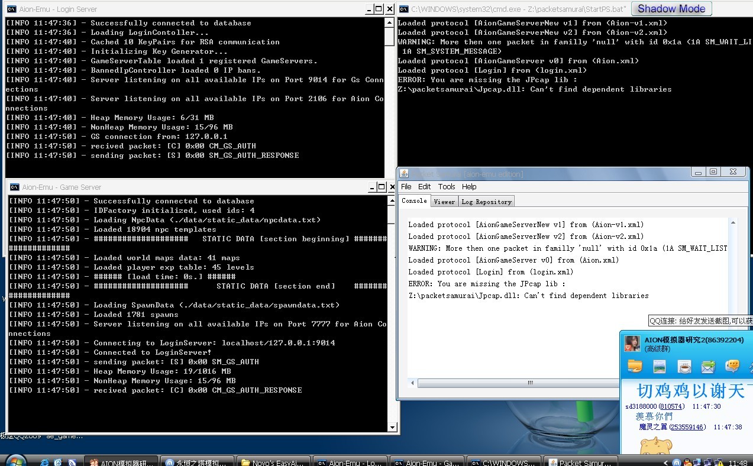Open the Help menu in Packet Samurai
Image resolution: width=753 pixels, height=466 pixels.
click(469, 187)
